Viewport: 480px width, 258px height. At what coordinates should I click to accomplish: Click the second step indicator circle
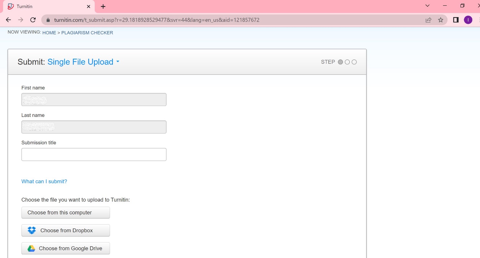(x=347, y=62)
